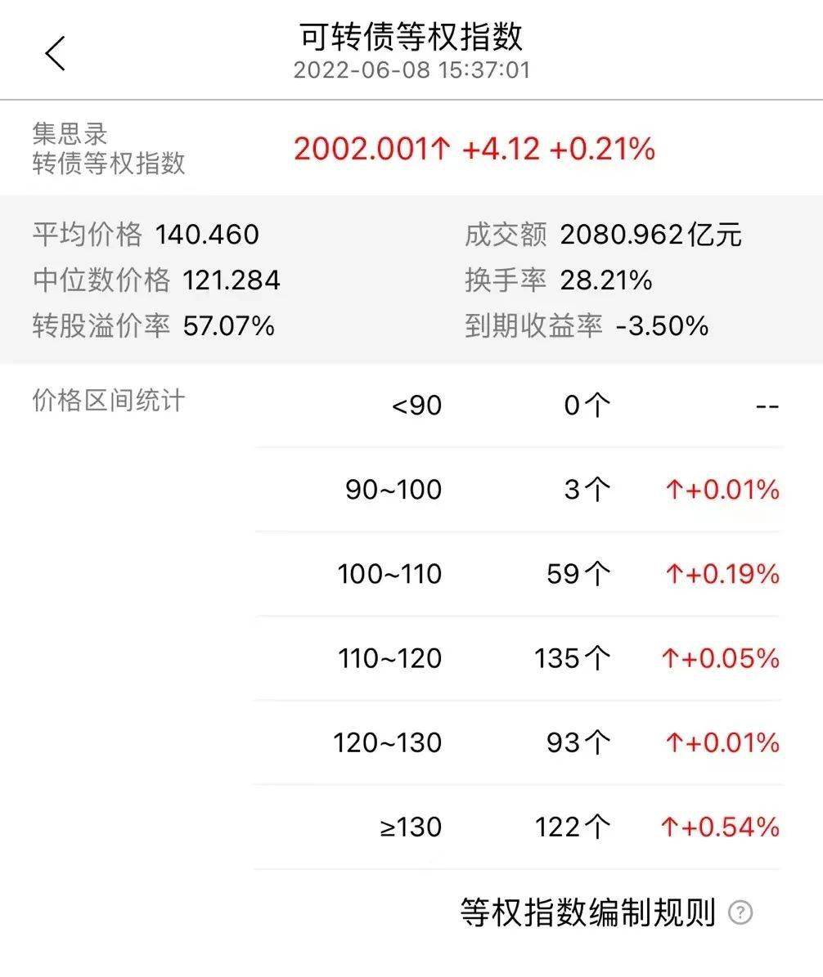
Task: Open the help question-mark icon
Action: 740,912
